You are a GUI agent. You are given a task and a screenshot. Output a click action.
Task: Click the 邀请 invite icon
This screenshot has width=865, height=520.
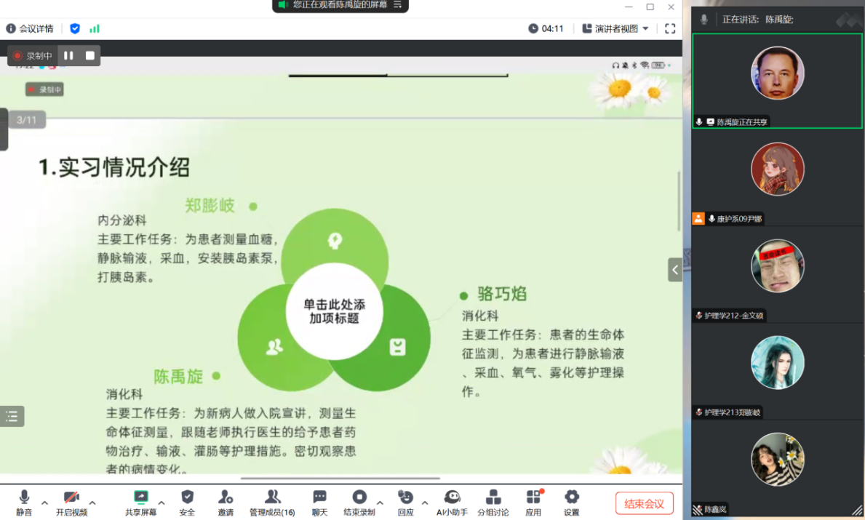[x=226, y=502]
